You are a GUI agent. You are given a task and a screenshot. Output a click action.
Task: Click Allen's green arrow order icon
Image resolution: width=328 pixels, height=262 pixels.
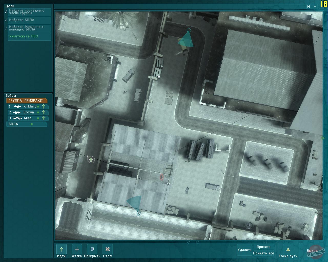pos(44,118)
